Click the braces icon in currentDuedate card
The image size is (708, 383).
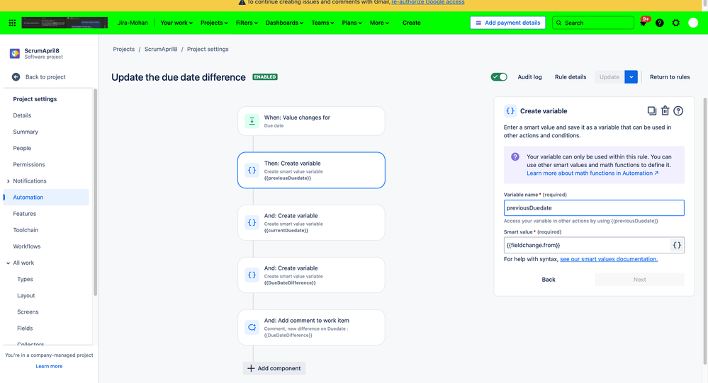[252, 222]
